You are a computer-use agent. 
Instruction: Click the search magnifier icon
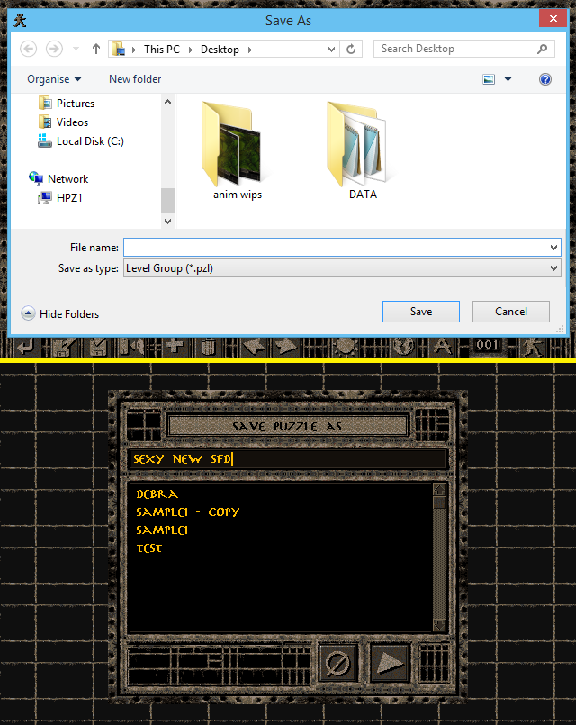point(543,49)
